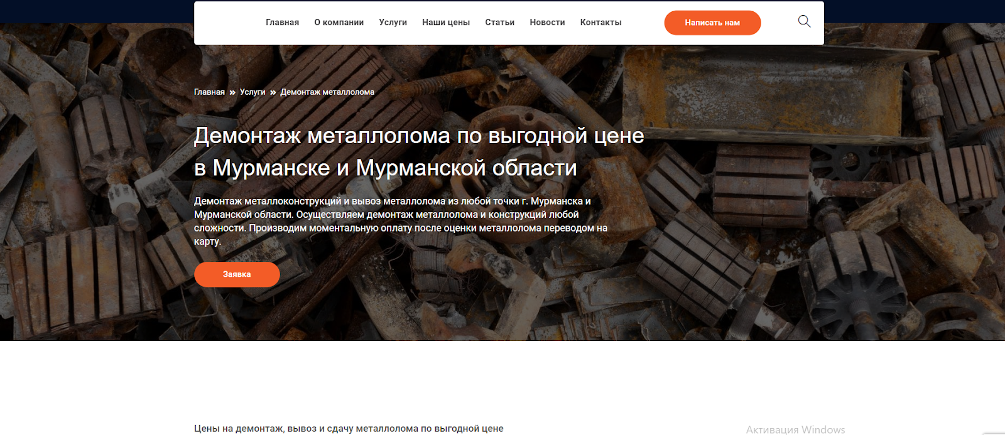Click the heading Демонтаж металлолома по выгодной цене
Viewport: 1005px width, 435px height.
coord(419,151)
